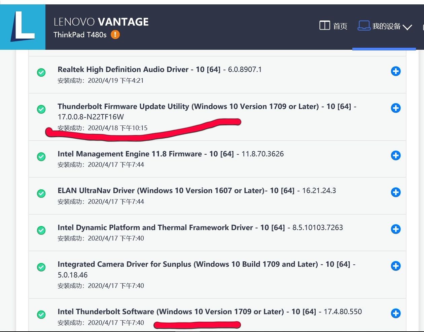Click the green checkmark for Realtek Audio Driver
This screenshot has height=332, width=424.
[41, 72]
